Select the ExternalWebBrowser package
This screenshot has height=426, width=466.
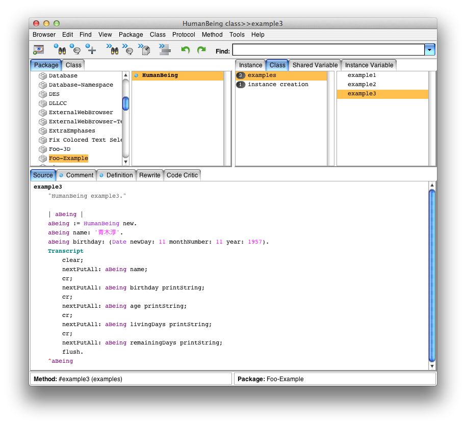point(81,113)
